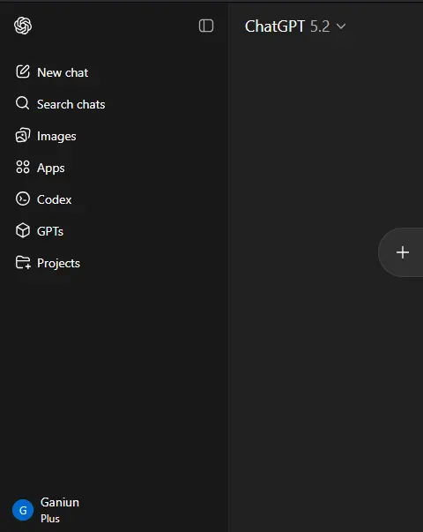Open the ChatGPT 5.2 model selector
Viewport: 423px width, 532px height.
point(295,26)
